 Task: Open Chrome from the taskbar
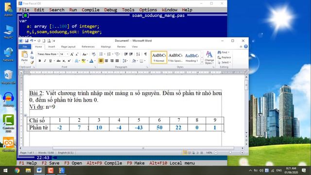point(17,171)
